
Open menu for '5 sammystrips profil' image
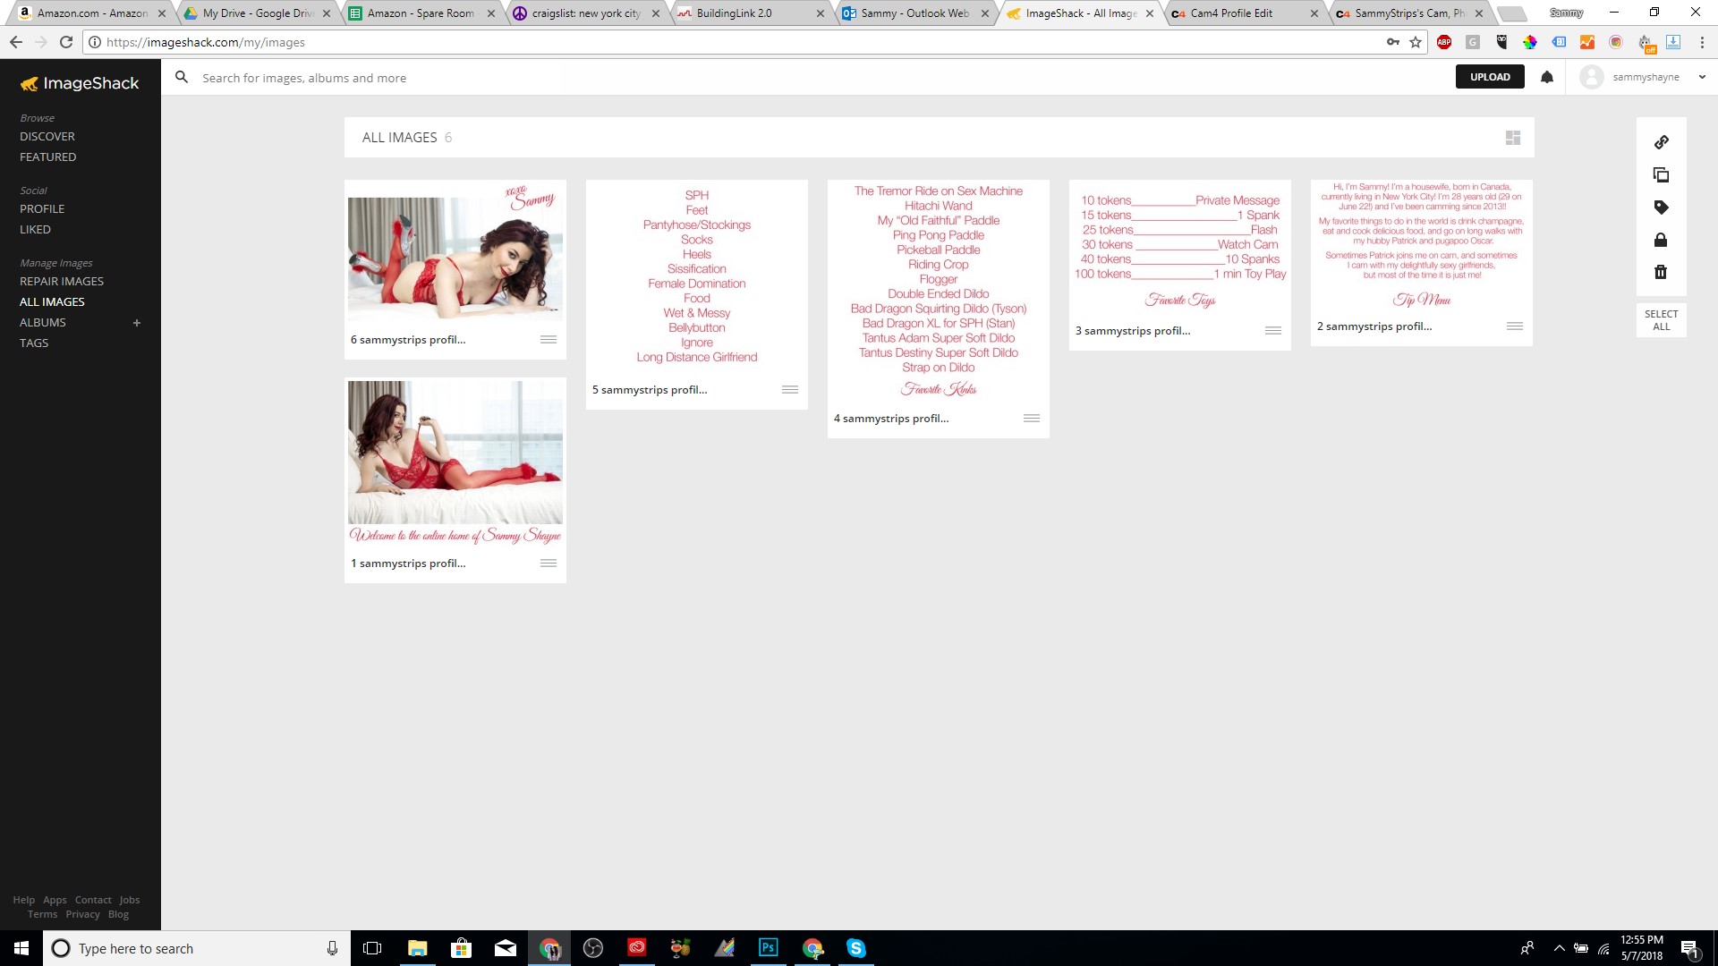coord(790,390)
